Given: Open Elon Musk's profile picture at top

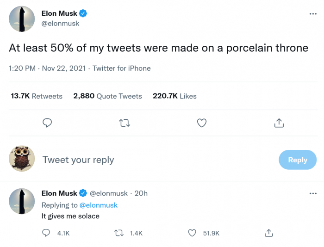Looking at the screenshot, I should pyautogui.click(x=22, y=19).
